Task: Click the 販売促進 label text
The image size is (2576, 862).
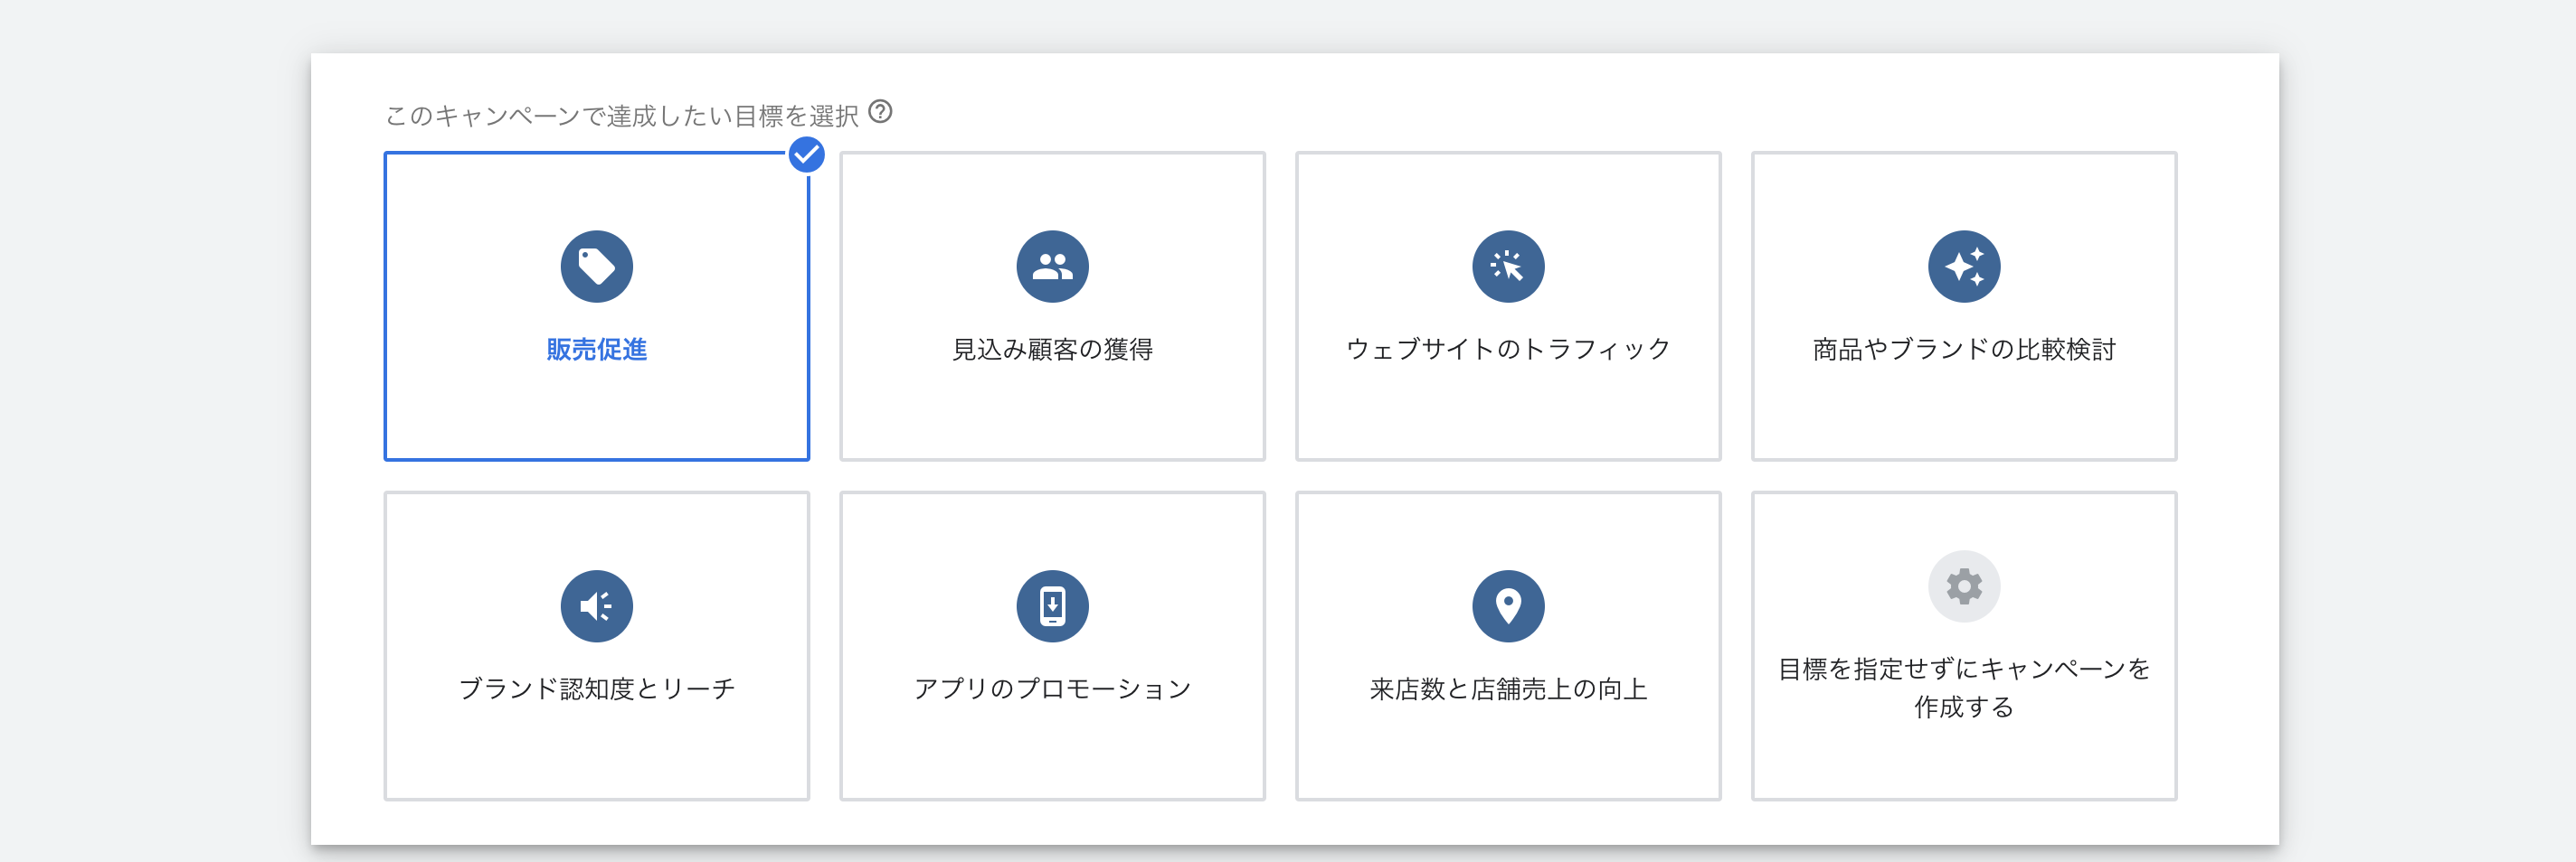Action: pos(596,350)
